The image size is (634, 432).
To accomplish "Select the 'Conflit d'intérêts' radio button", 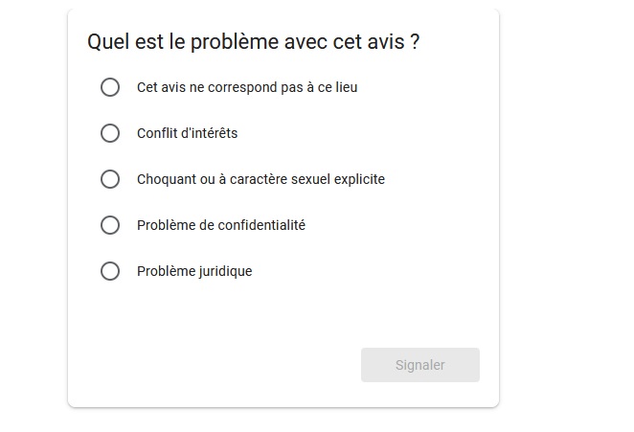I will (x=110, y=133).
